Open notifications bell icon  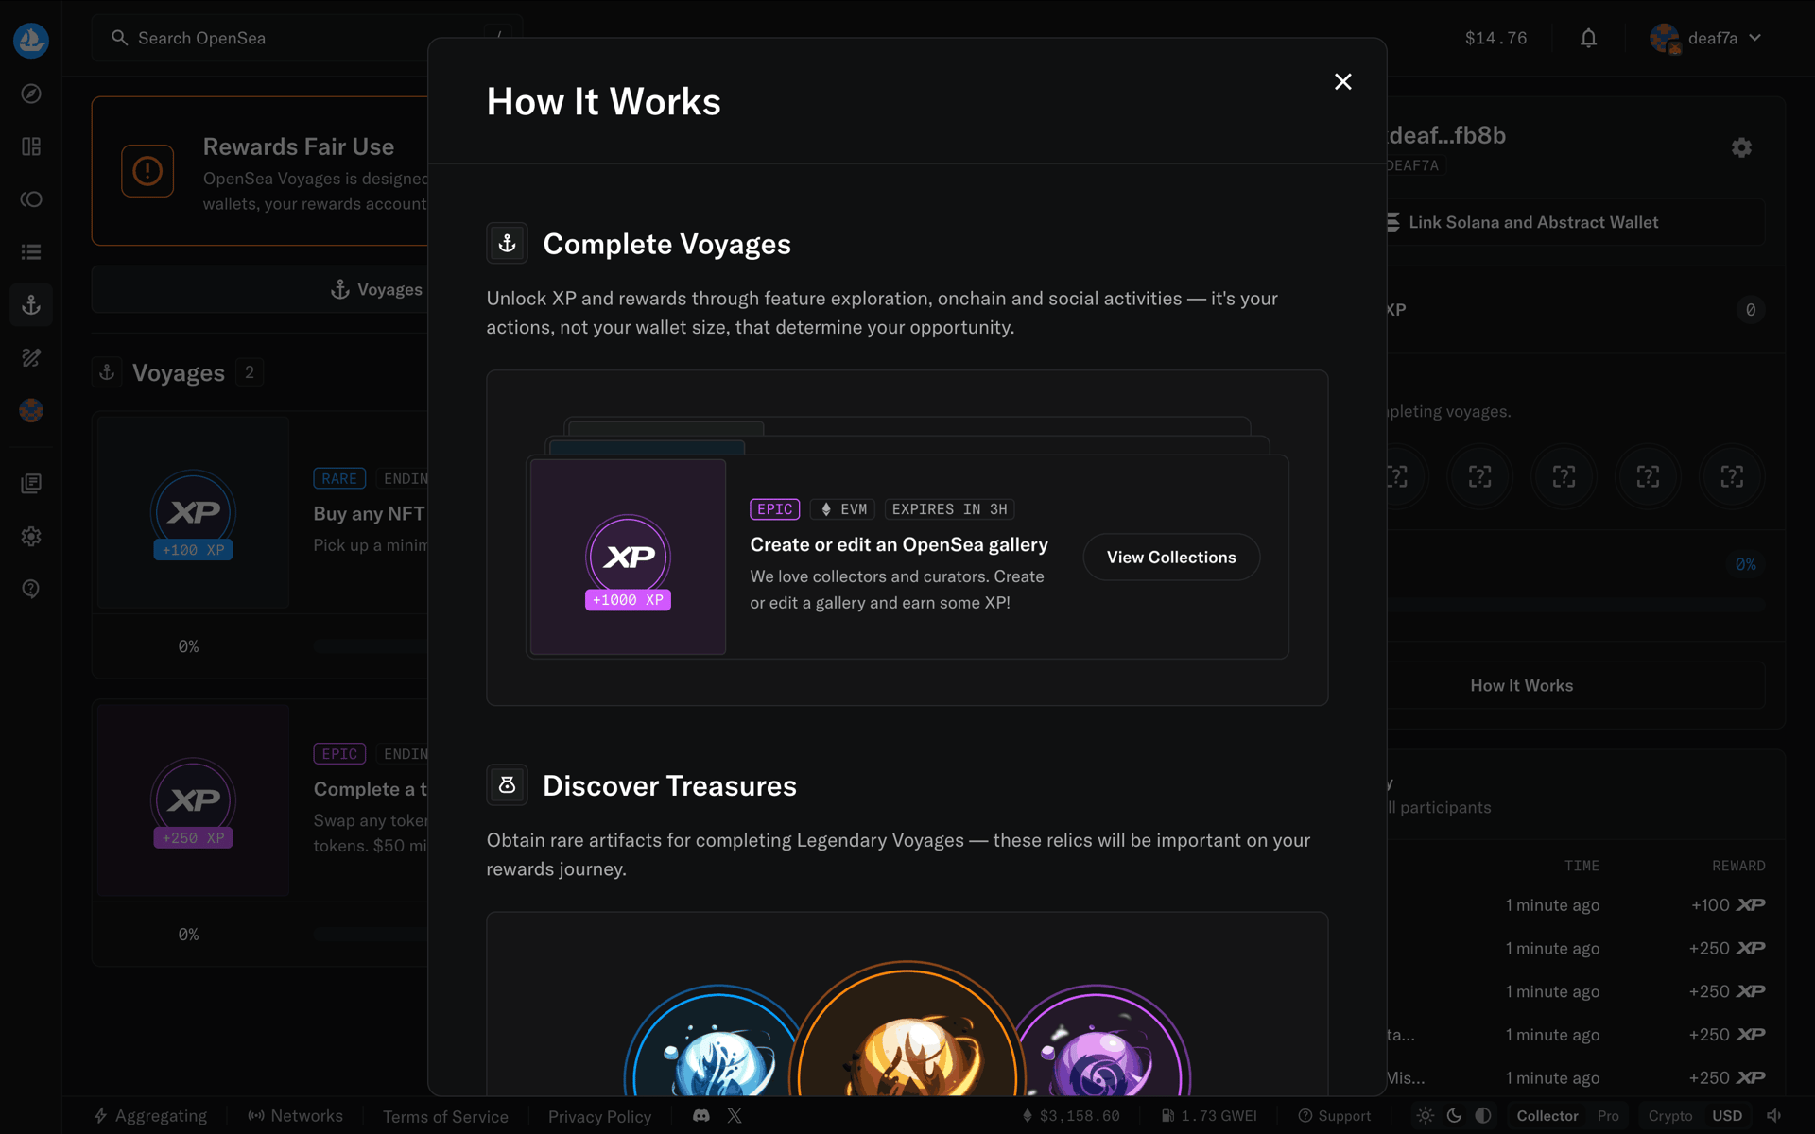point(1588,38)
